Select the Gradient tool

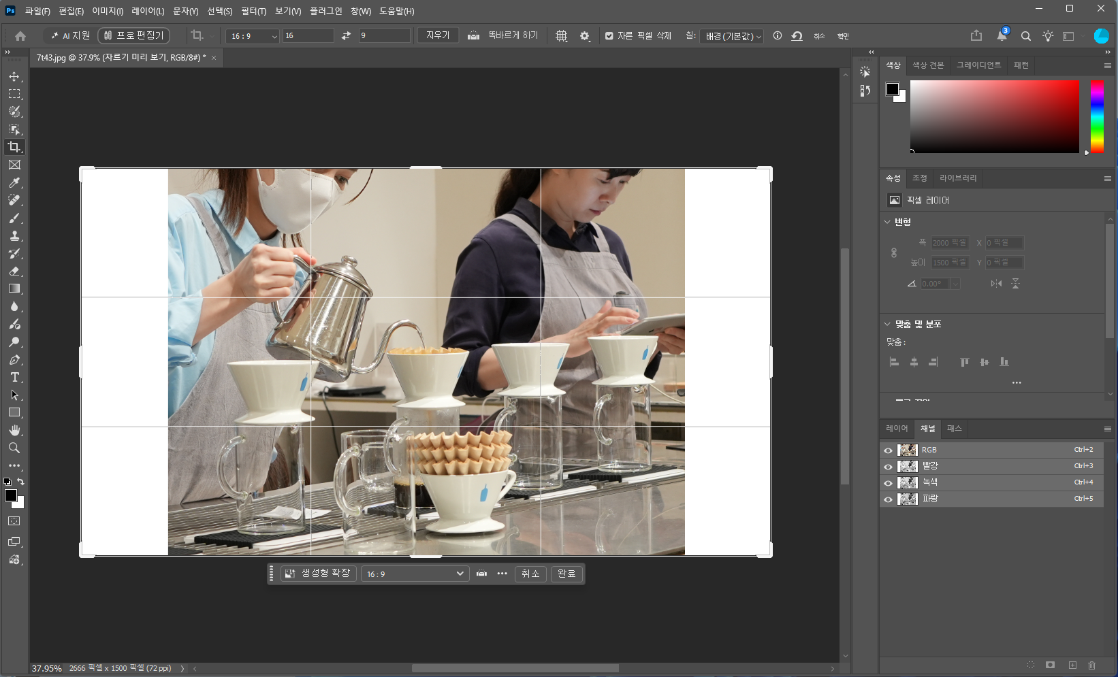tap(14, 288)
